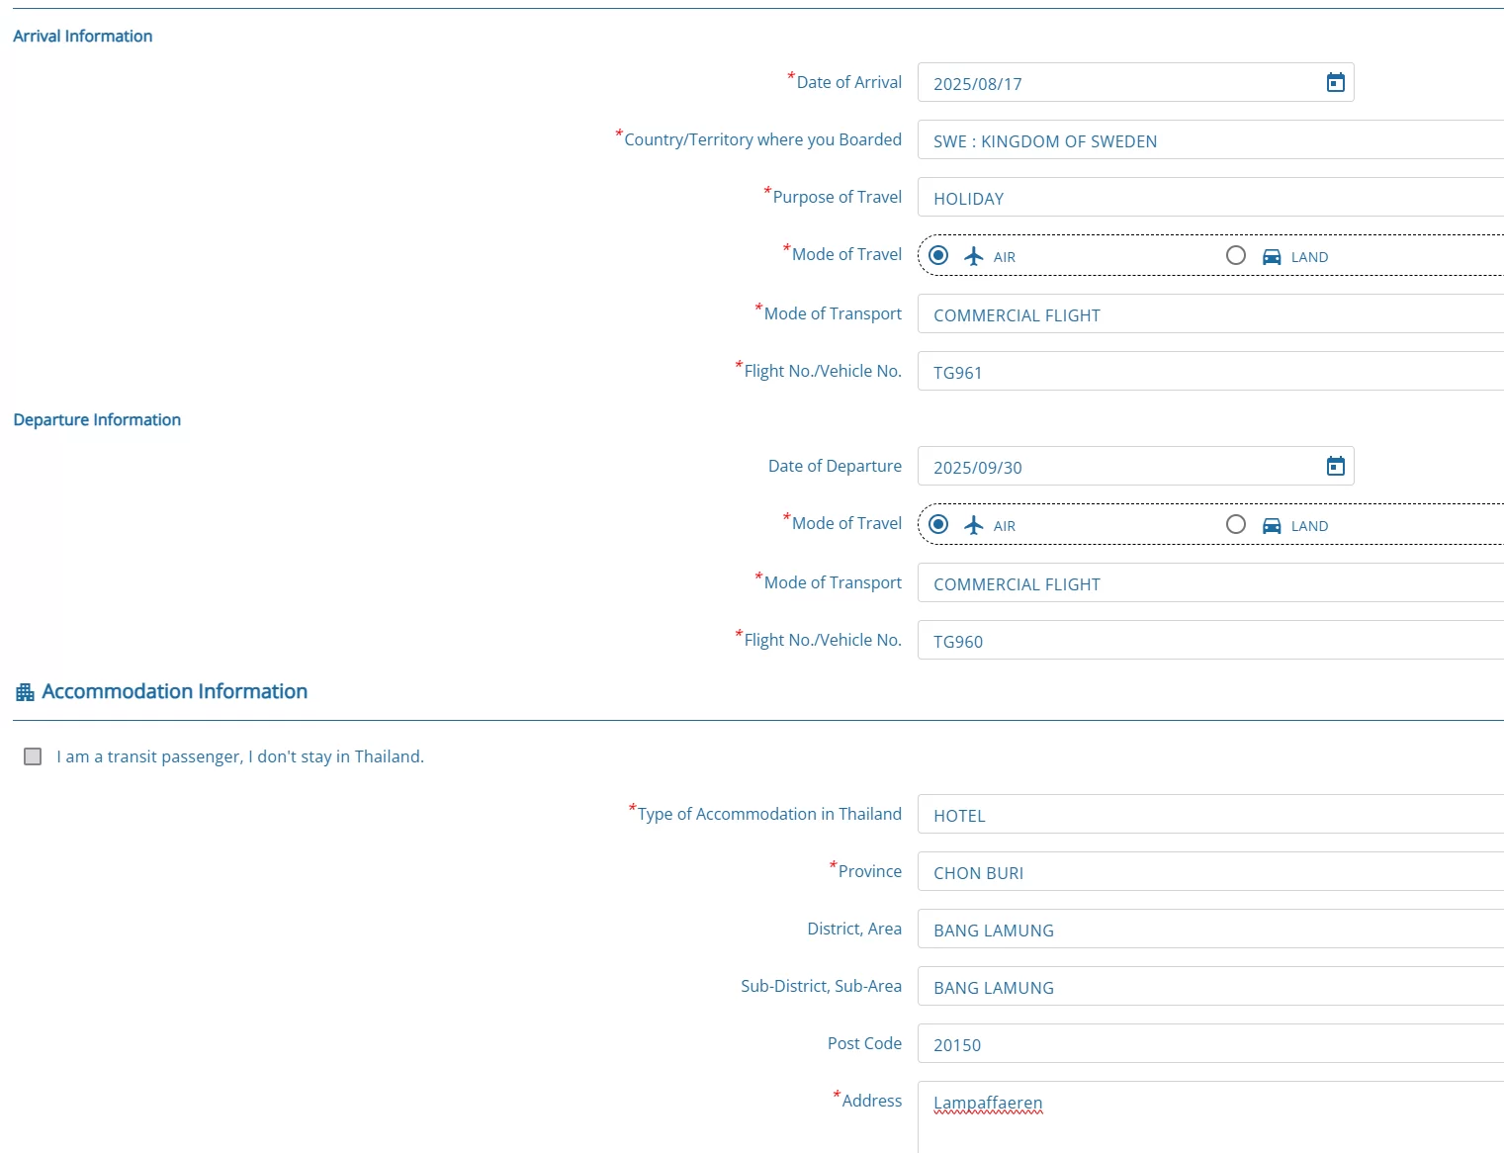Select AIR radio button for arrival travel
Viewport: 1504px width, 1153px height.
pos(938,256)
